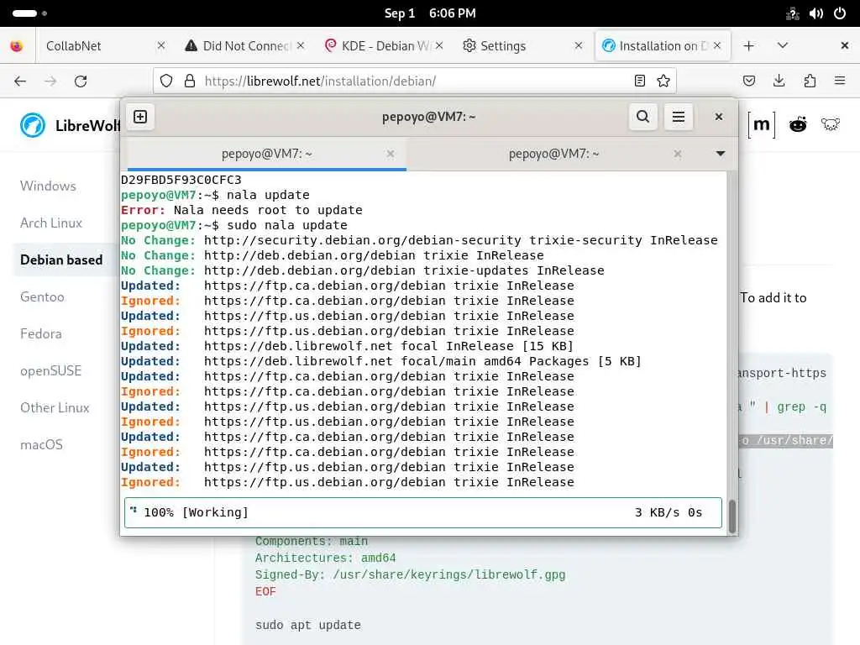The height and width of the screenshot is (645, 860).
Task: Open the Reddit link icon
Action: point(798,125)
